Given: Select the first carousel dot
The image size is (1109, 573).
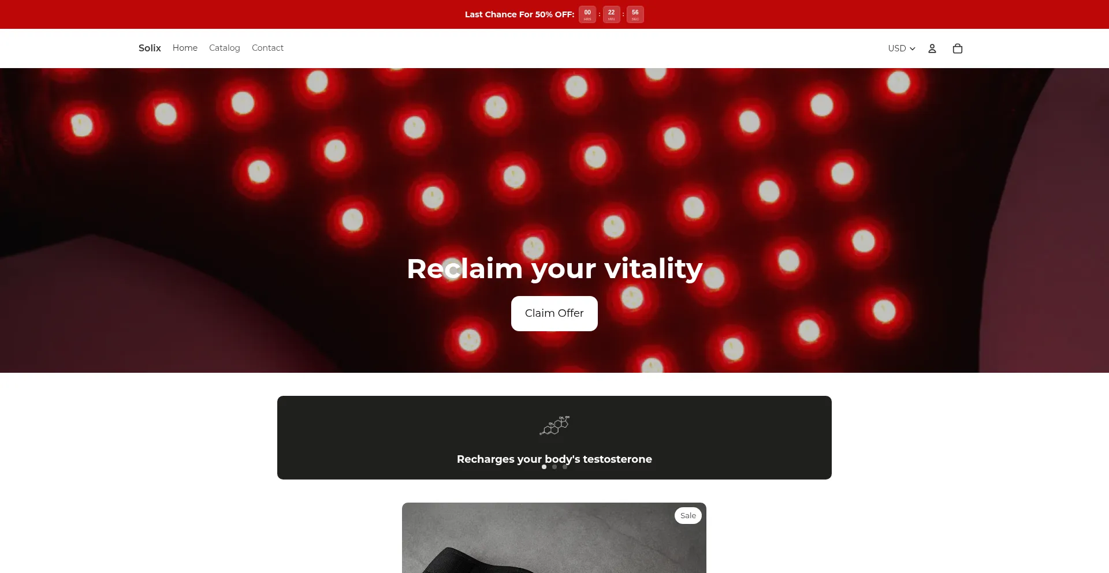Looking at the screenshot, I should click(x=544, y=467).
